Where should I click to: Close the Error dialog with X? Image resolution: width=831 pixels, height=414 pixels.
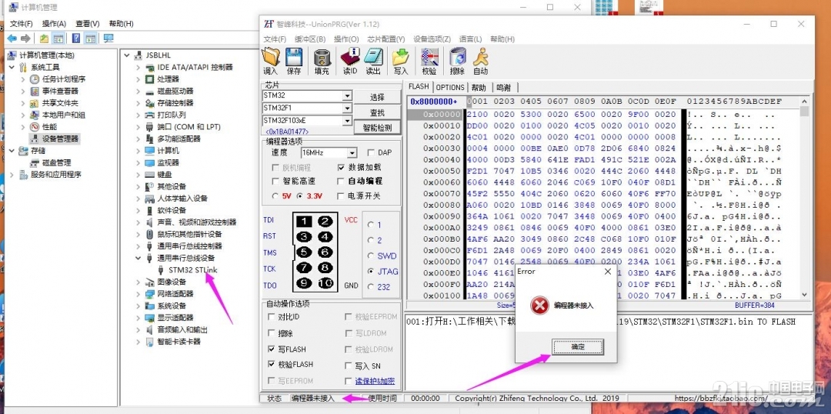607,272
